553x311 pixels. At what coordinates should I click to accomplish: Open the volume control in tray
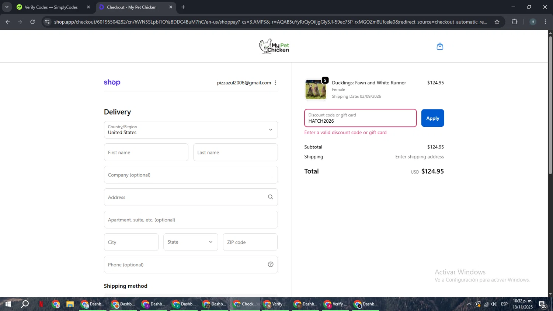click(x=494, y=304)
